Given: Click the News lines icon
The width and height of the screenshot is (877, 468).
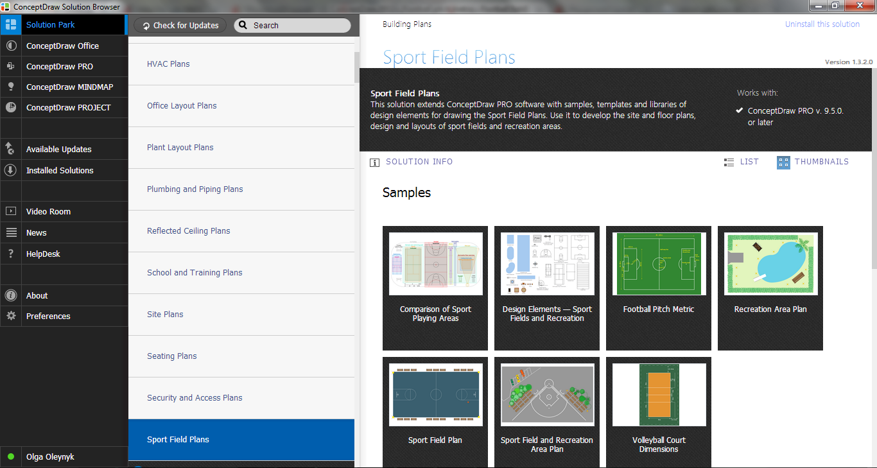Looking at the screenshot, I should [x=10, y=232].
